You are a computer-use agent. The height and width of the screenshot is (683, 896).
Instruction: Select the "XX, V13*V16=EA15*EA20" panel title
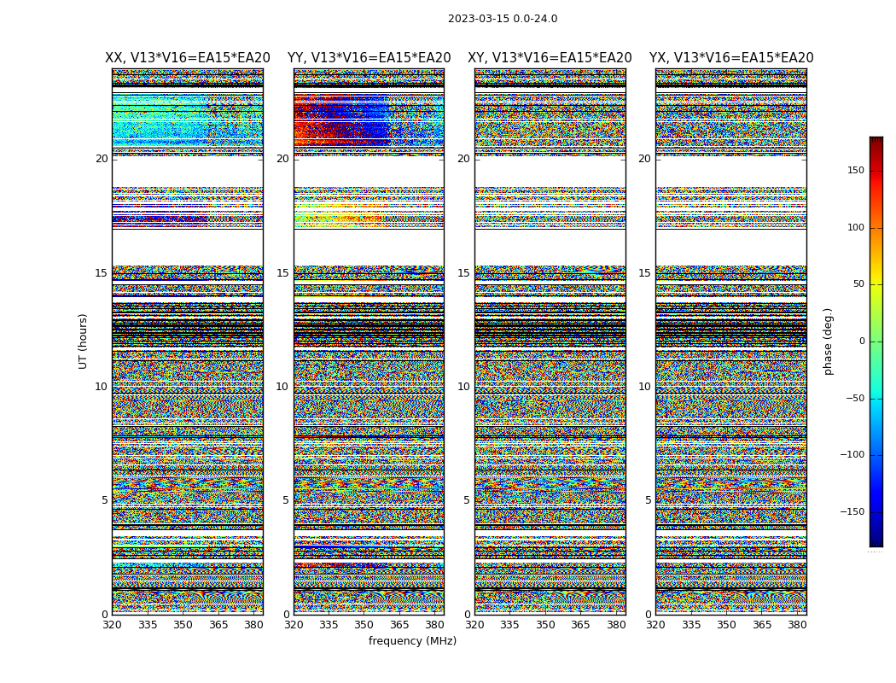tap(188, 58)
